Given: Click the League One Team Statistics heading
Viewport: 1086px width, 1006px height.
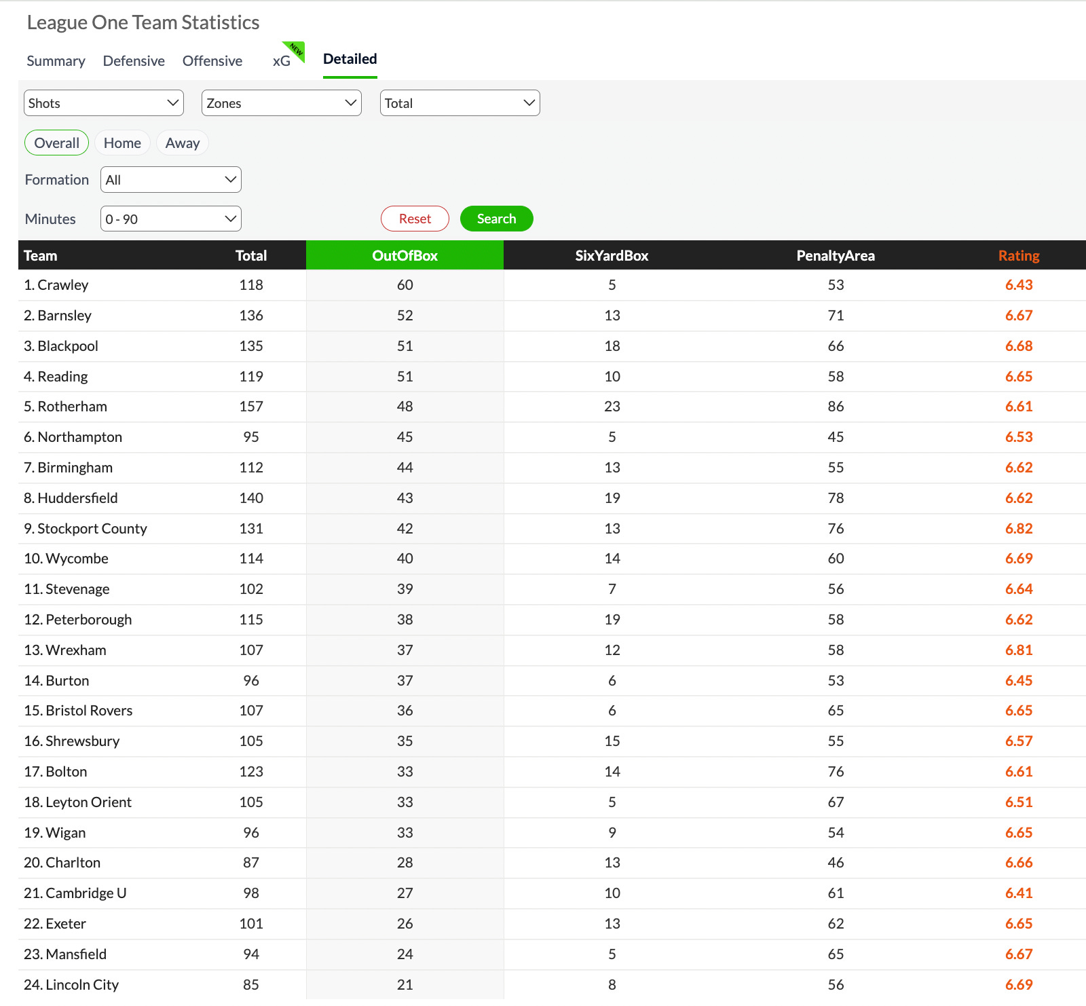Looking at the screenshot, I should tap(143, 22).
